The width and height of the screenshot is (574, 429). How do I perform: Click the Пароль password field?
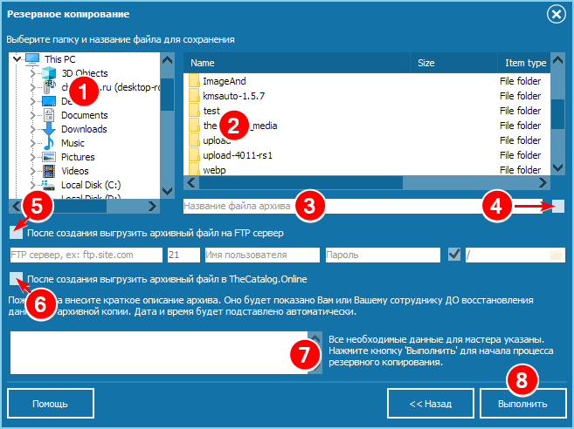383,255
